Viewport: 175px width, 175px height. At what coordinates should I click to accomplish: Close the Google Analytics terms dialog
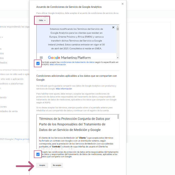122,4
